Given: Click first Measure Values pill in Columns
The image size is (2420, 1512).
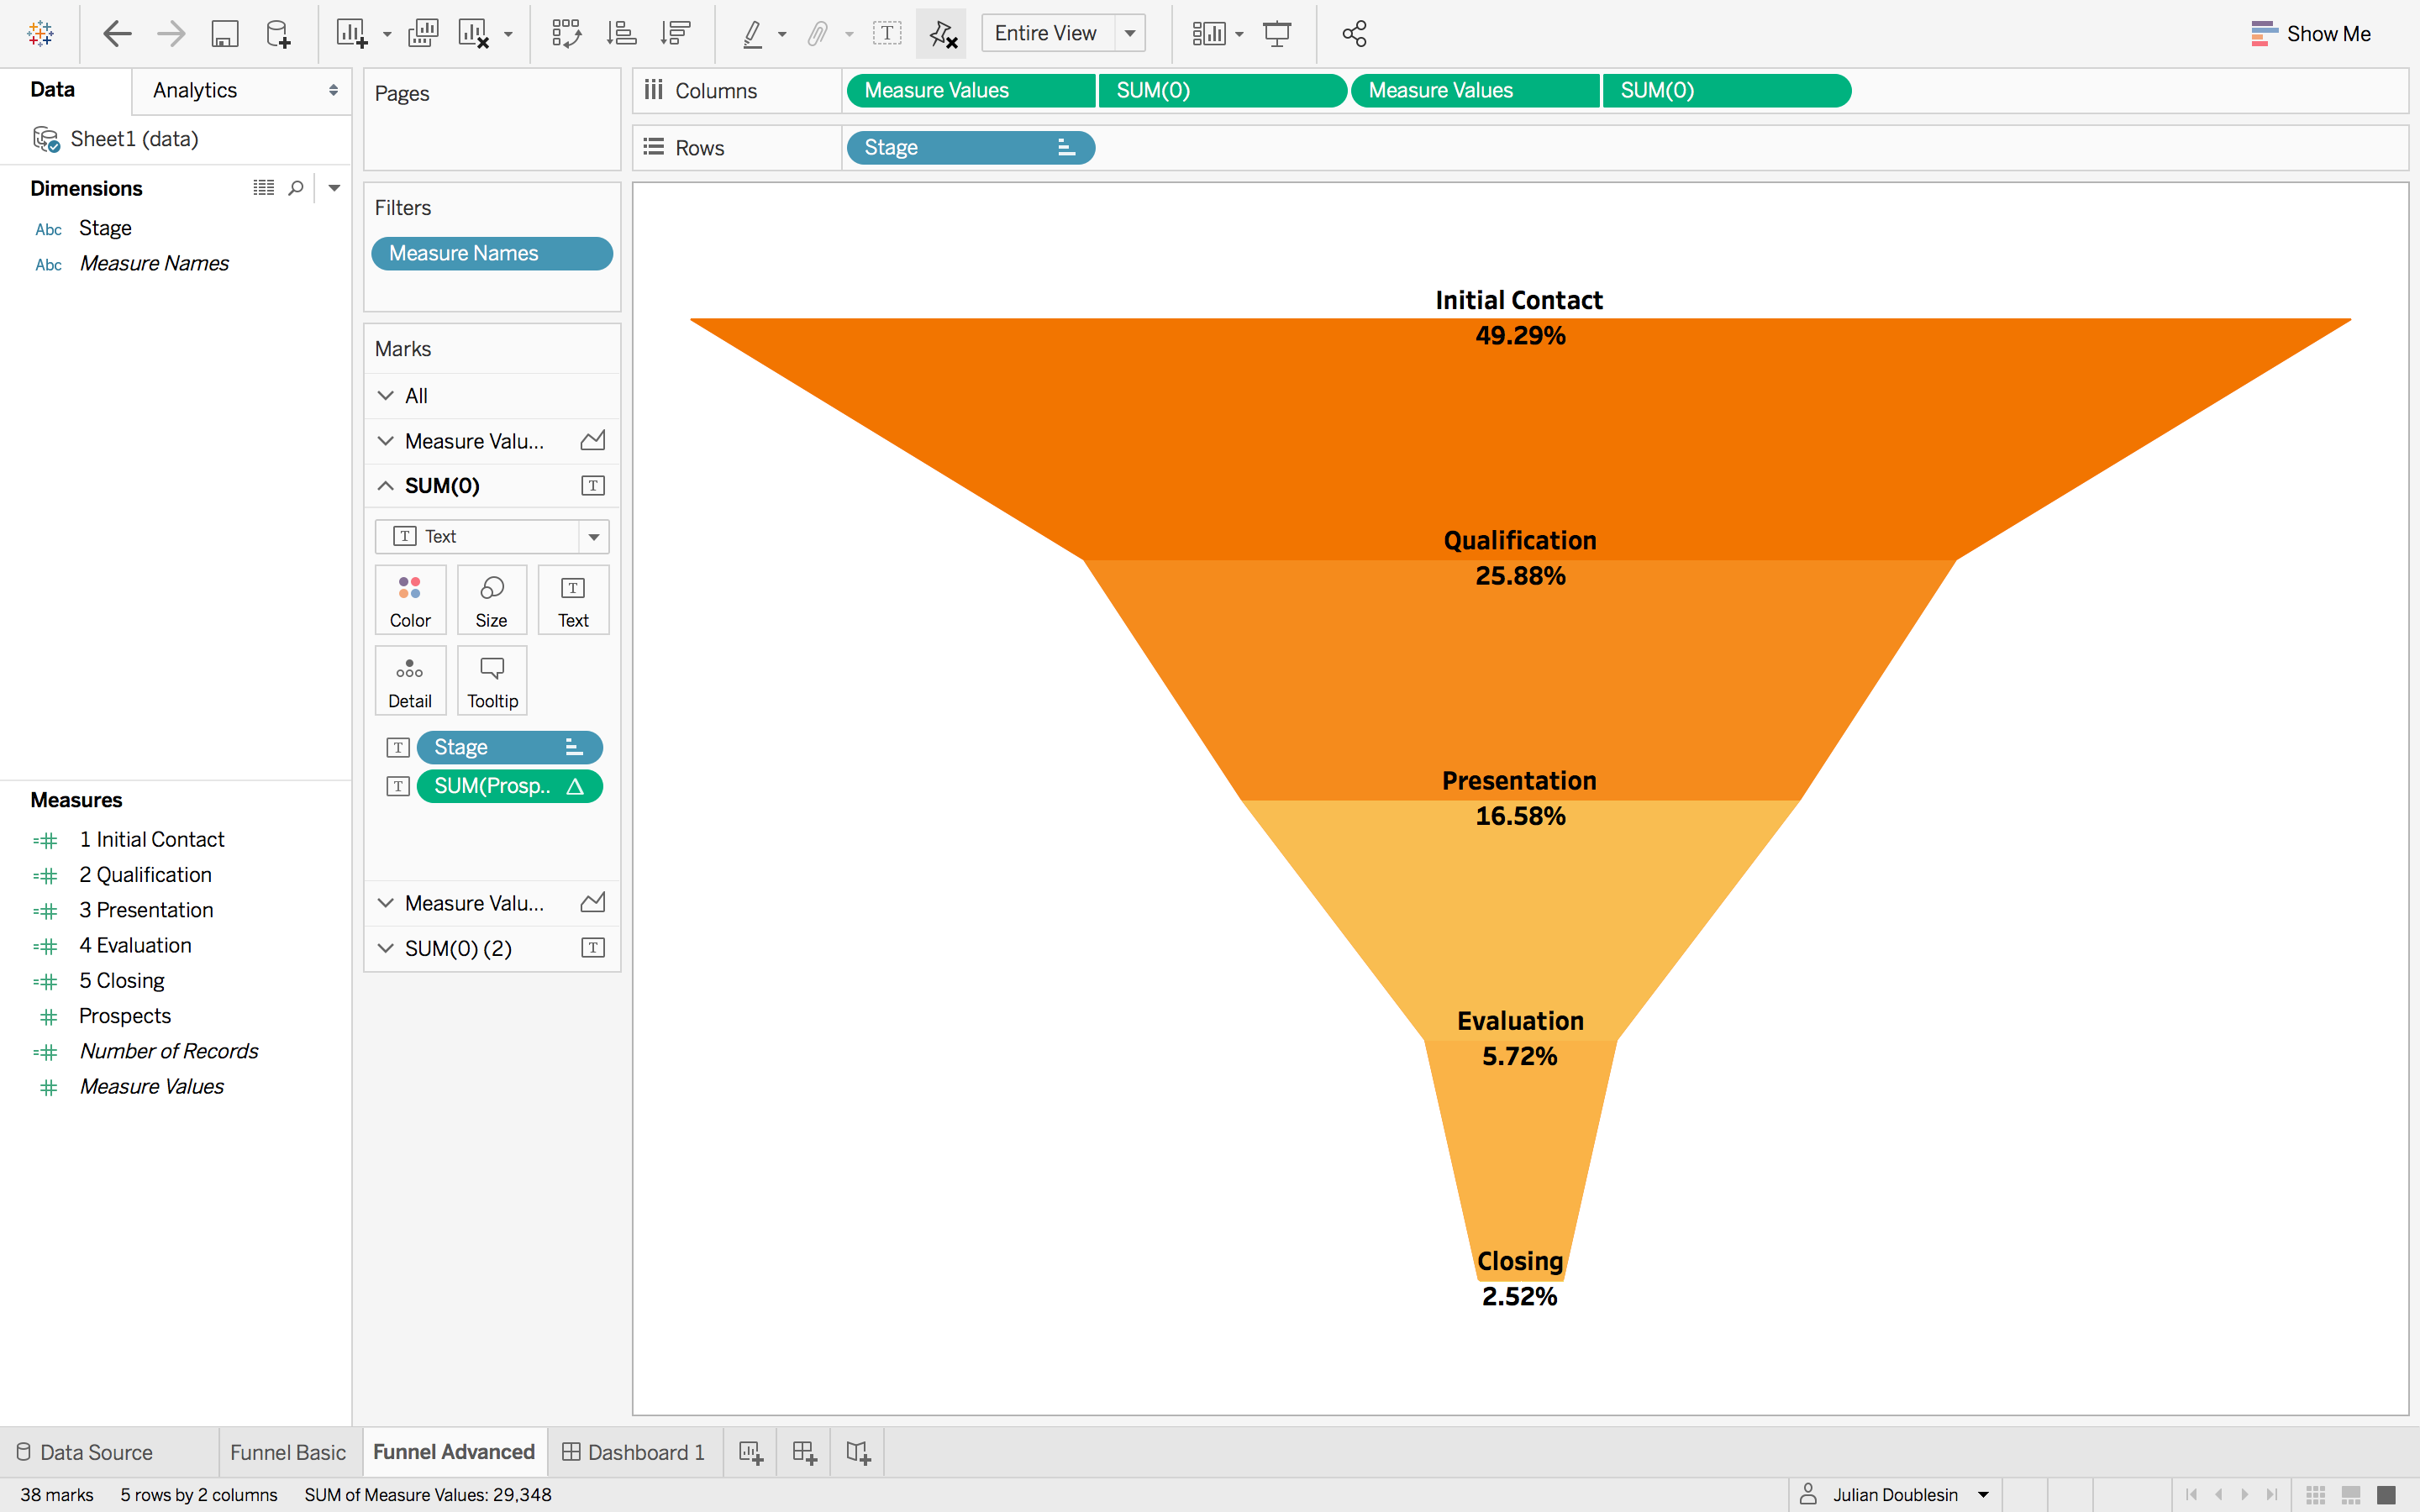Looking at the screenshot, I should tap(970, 91).
